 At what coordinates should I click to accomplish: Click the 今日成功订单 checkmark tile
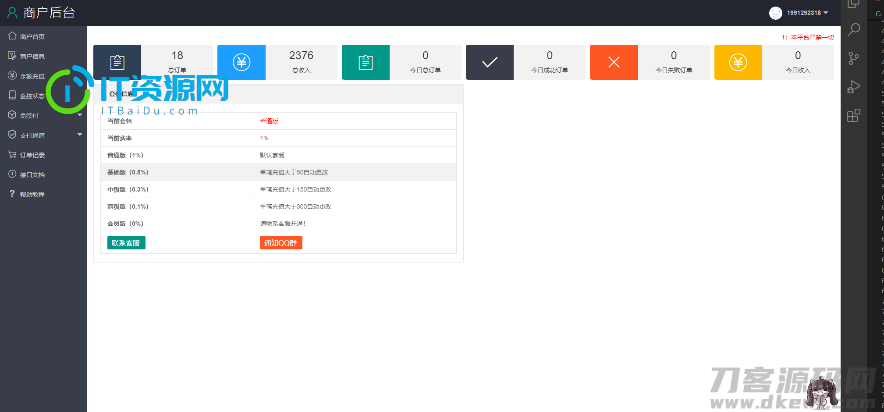coord(490,62)
